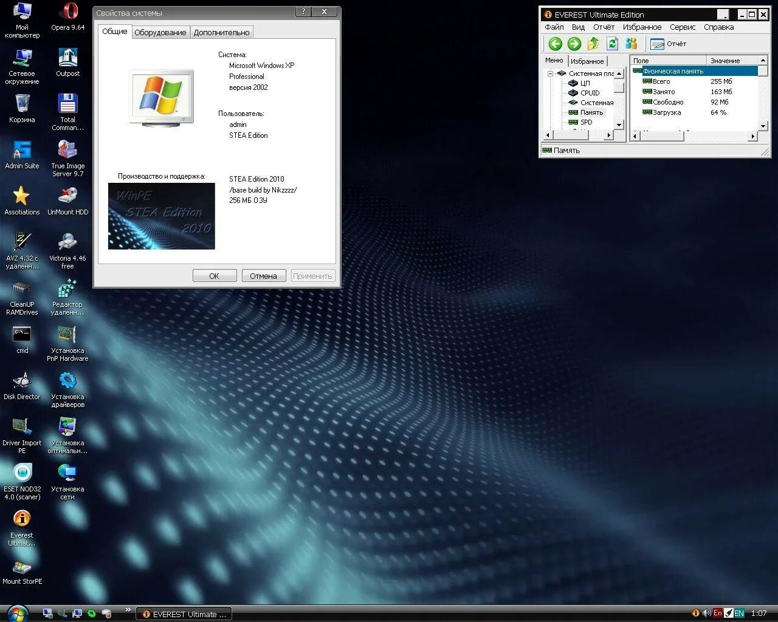This screenshot has width=778, height=622.
Task: Collapse the Системная плата tree node
Action: (x=550, y=73)
